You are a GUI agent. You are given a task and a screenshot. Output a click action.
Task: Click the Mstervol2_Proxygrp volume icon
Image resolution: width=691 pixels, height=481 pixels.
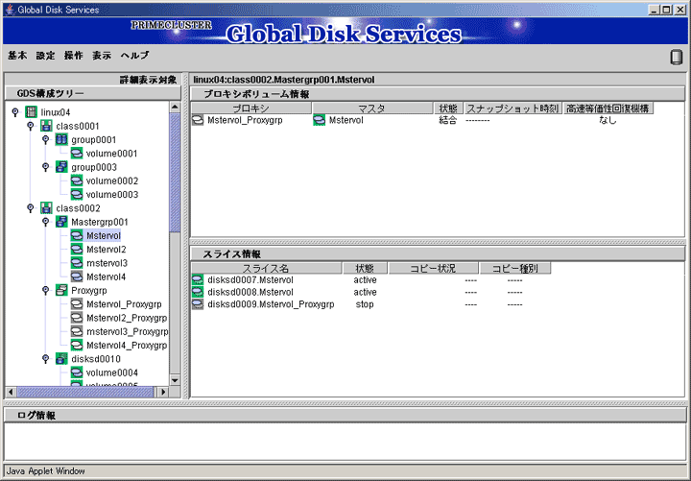(x=77, y=318)
